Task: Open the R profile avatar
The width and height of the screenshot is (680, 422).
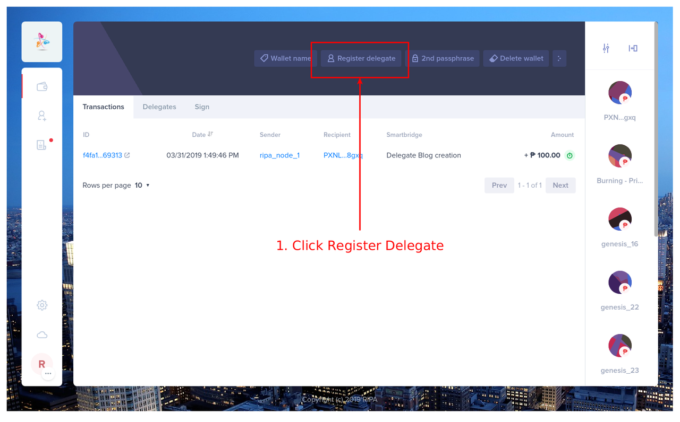Action: 42,364
